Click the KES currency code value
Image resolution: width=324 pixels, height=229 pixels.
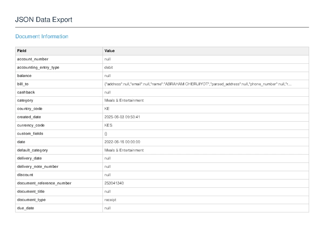coord(108,125)
